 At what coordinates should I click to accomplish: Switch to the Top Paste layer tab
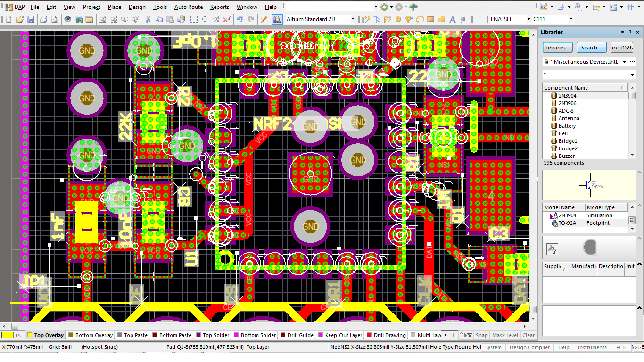132,335
